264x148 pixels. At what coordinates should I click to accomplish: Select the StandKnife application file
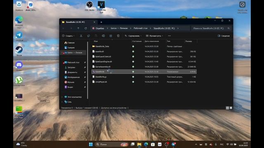[x=144, y=72]
